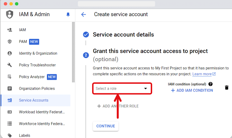
Task: Click the IAM & Admin shield icon
Action: point(9,14)
